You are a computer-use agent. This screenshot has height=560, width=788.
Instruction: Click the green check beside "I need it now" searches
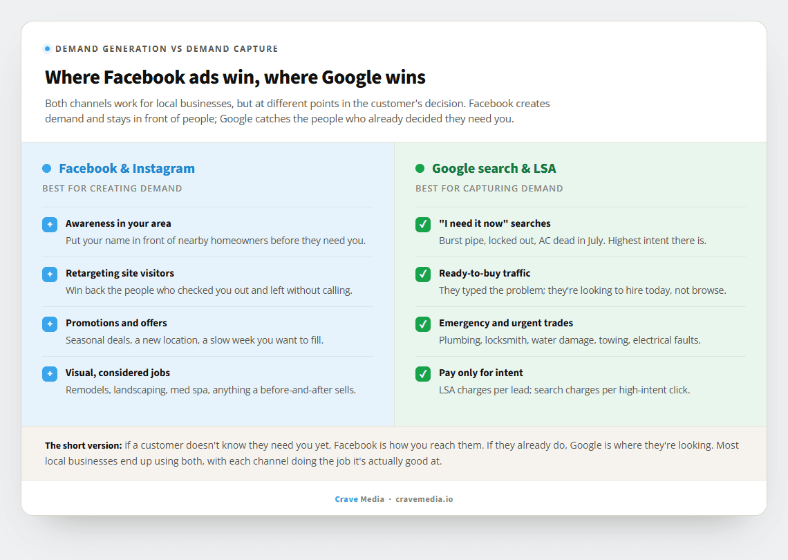423,225
